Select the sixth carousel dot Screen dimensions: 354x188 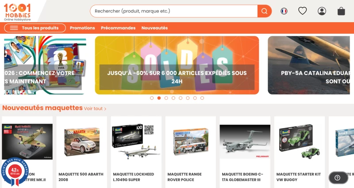(188, 98)
